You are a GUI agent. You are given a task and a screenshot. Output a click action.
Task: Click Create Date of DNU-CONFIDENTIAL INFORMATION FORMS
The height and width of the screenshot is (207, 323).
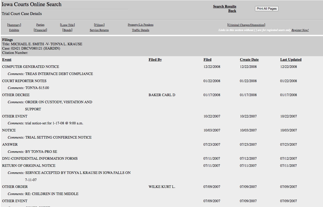click(248, 158)
